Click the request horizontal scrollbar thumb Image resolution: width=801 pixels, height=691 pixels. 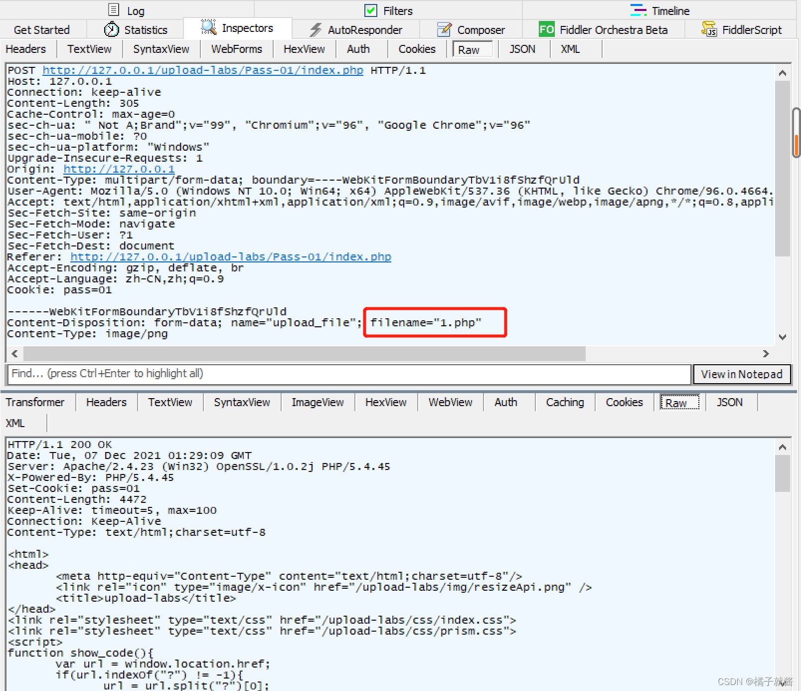tap(305, 354)
